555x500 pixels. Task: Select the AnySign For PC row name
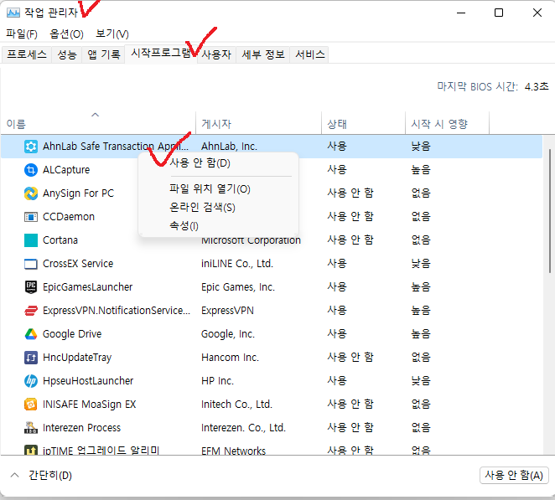tap(78, 193)
